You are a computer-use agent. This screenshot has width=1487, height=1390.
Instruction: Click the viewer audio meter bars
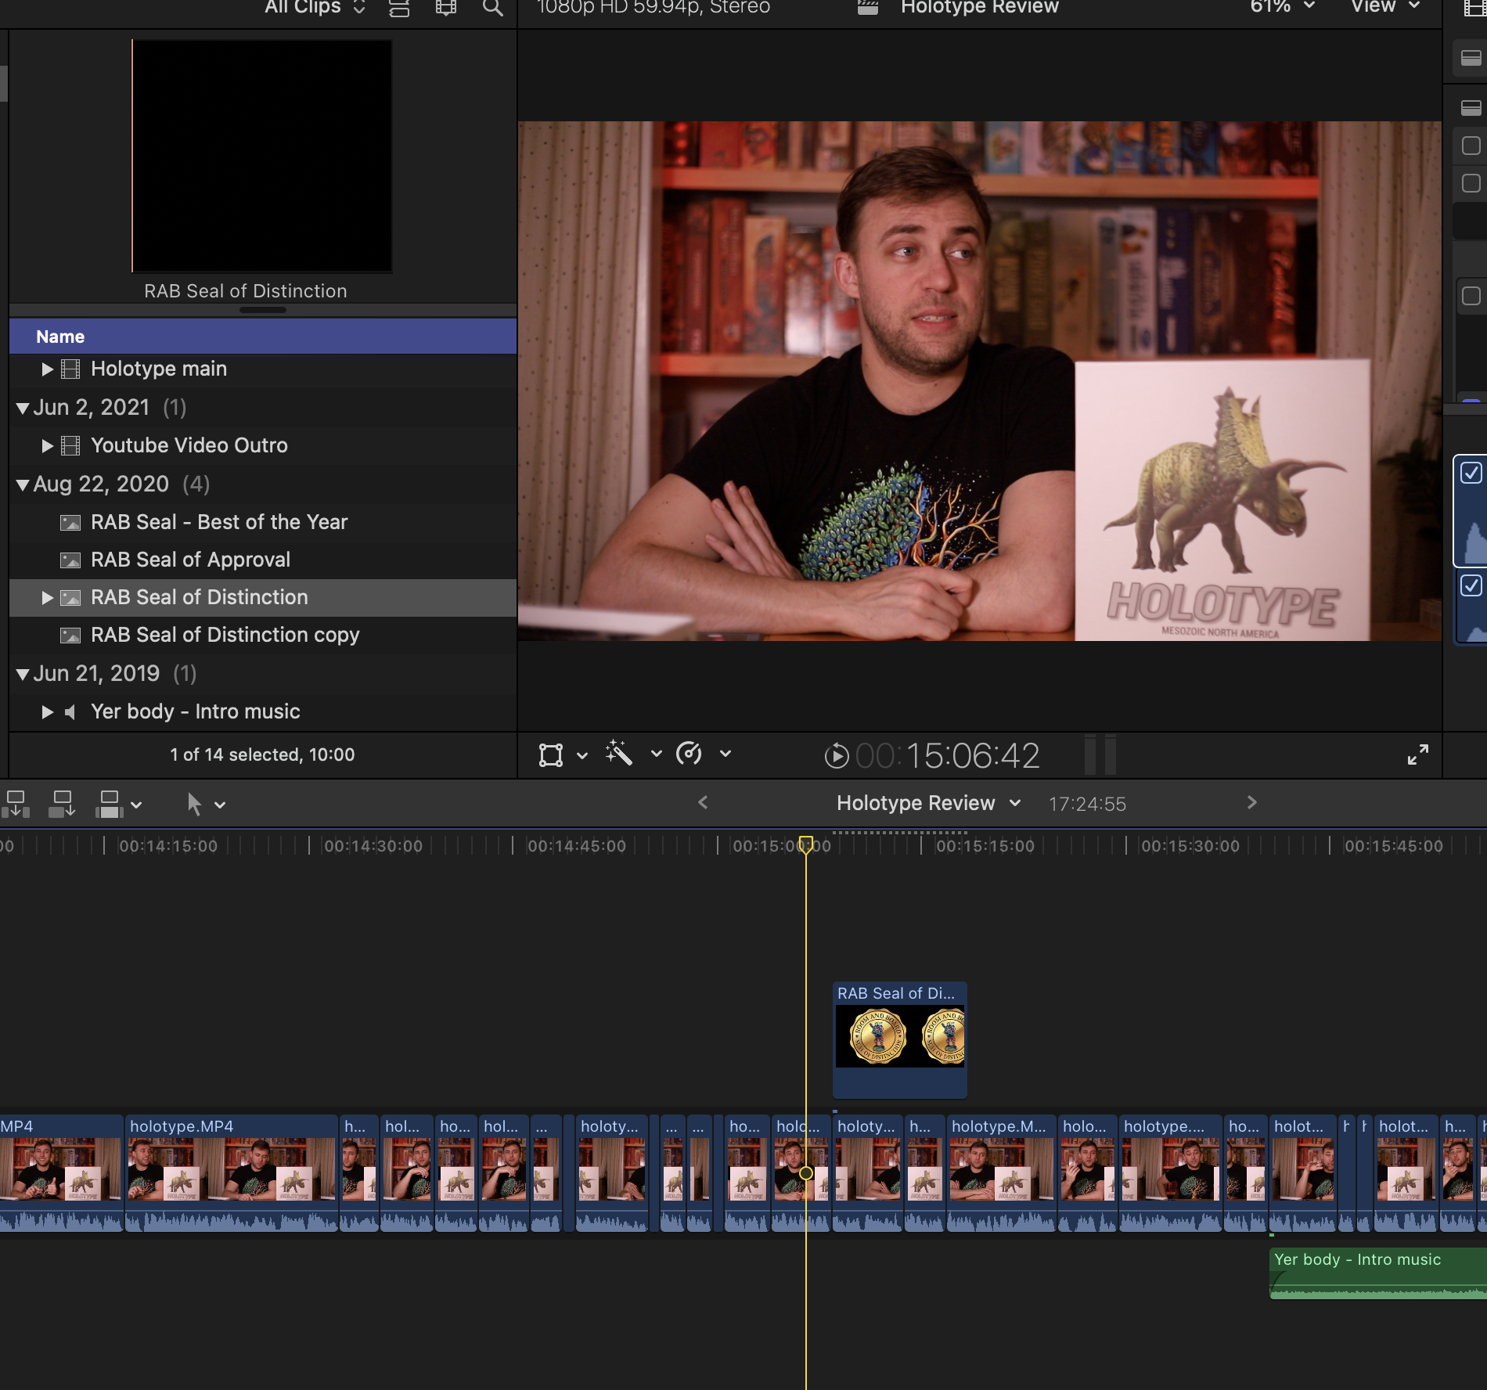[x=1100, y=754]
